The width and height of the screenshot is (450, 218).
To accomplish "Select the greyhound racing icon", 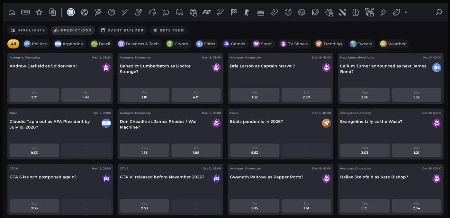I will pos(383,12).
